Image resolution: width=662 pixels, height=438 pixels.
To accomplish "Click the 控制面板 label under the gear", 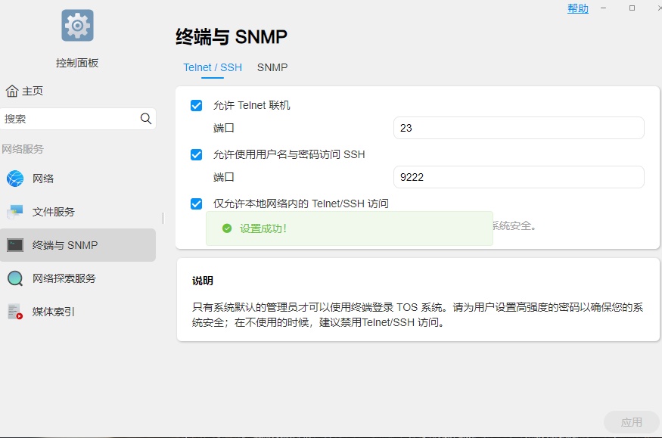I will 77,63.
